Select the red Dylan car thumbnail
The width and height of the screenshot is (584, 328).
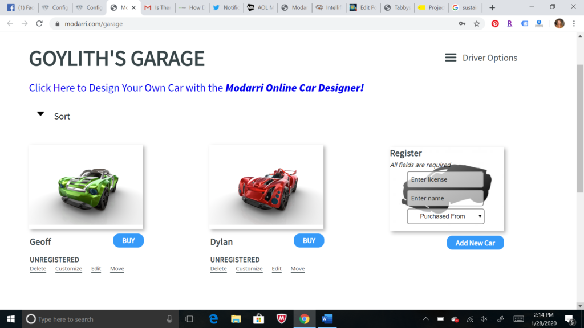[x=266, y=185]
